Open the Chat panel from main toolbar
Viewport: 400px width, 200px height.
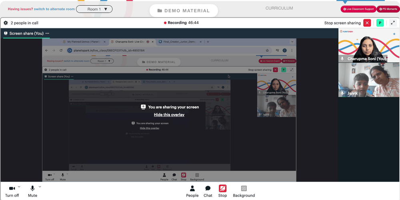(208, 191)
